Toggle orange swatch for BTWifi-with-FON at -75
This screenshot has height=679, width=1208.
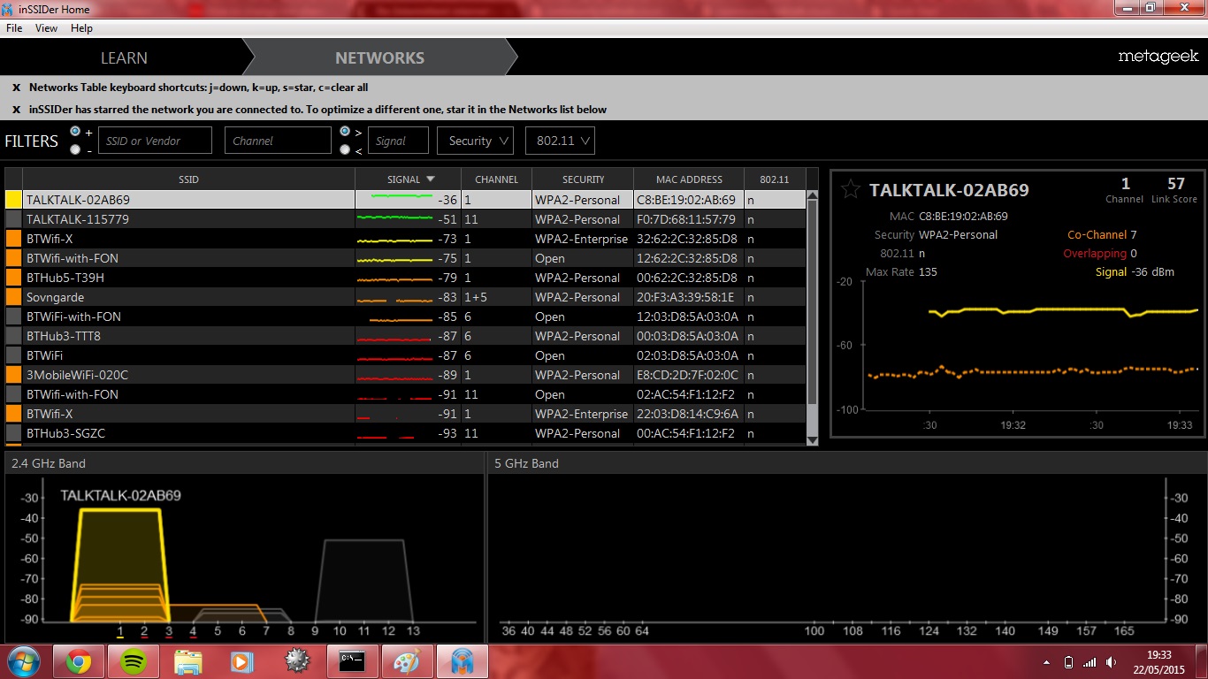pos(13,258)
